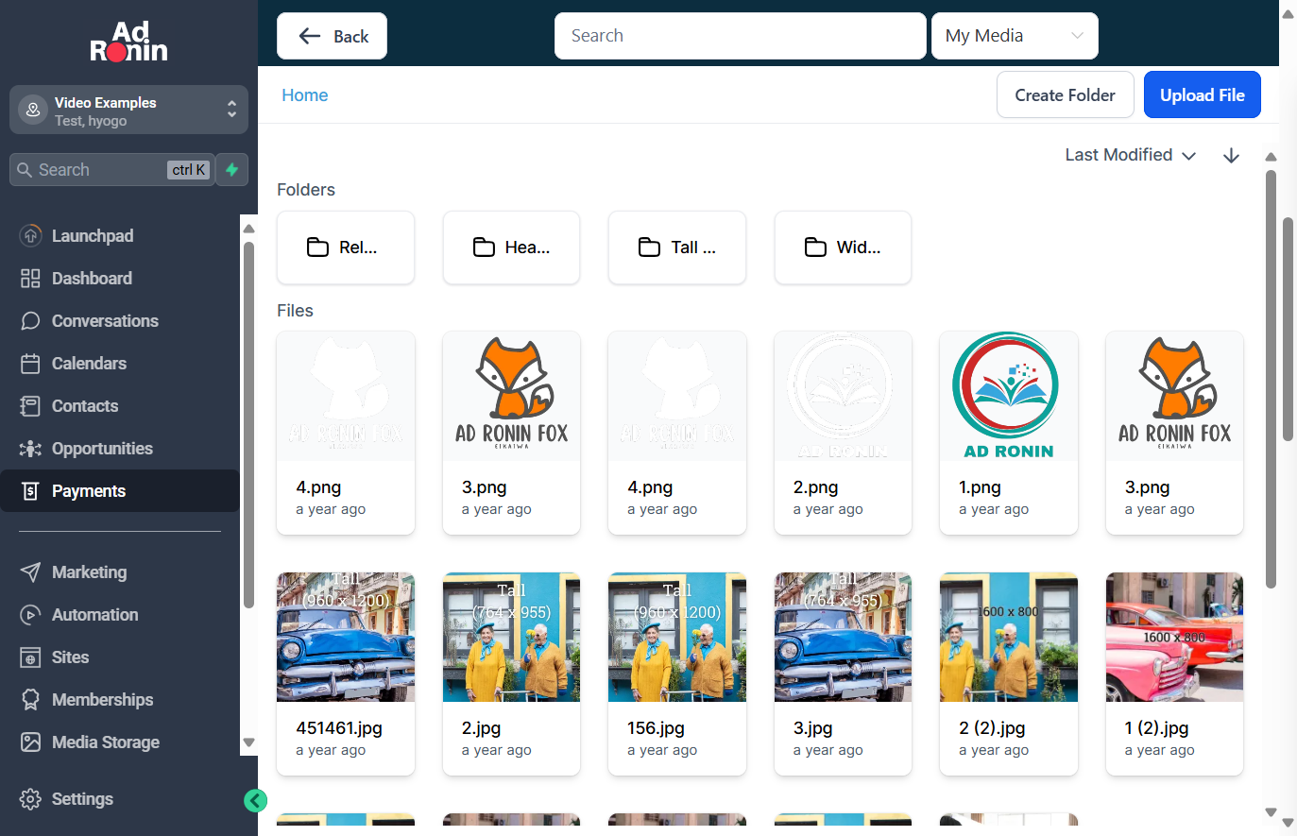Click the Automation play-circle icon
Viewport: 1297px width, 836px height.
[x=30, y=614]
